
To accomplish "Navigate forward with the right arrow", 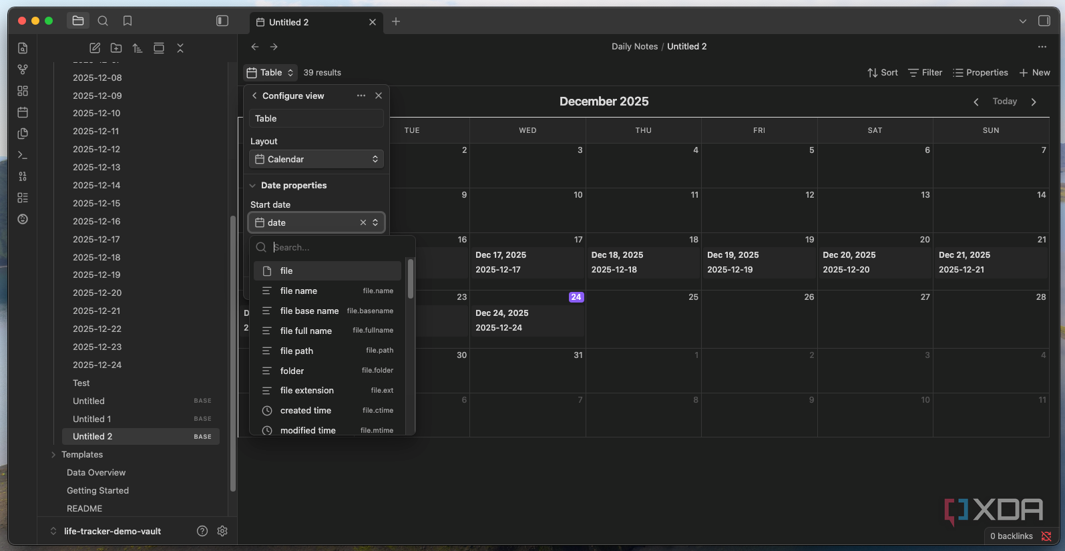I will (x=274, y=47).
